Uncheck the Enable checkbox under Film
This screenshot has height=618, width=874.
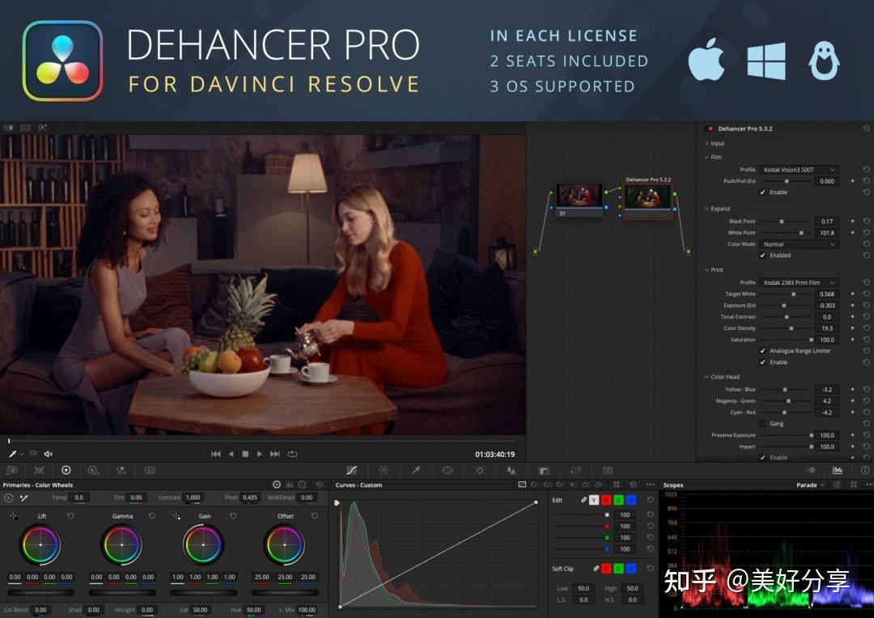coord(763,192)
